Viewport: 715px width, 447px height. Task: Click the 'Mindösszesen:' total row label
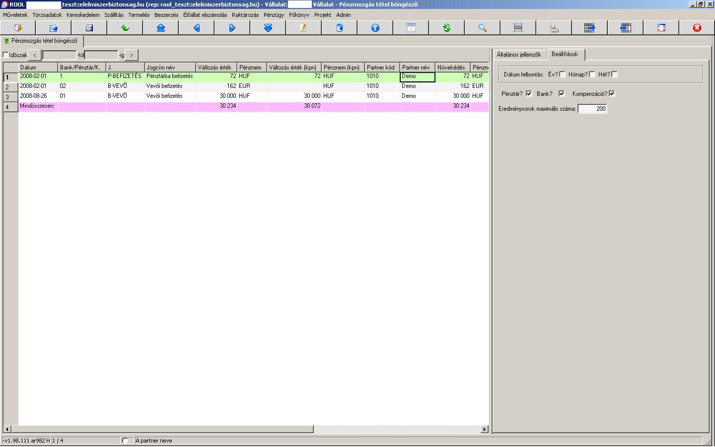(x=37, y=106)
